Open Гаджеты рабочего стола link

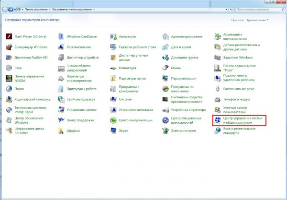pyautogui.click(x=137, y=47)
